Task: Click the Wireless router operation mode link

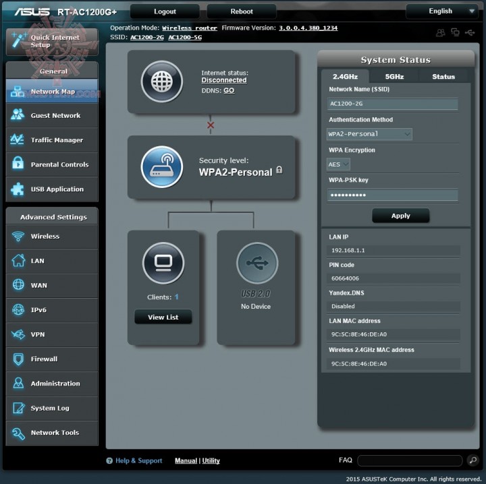Action: pyautogui.click(x=190, y=28)
